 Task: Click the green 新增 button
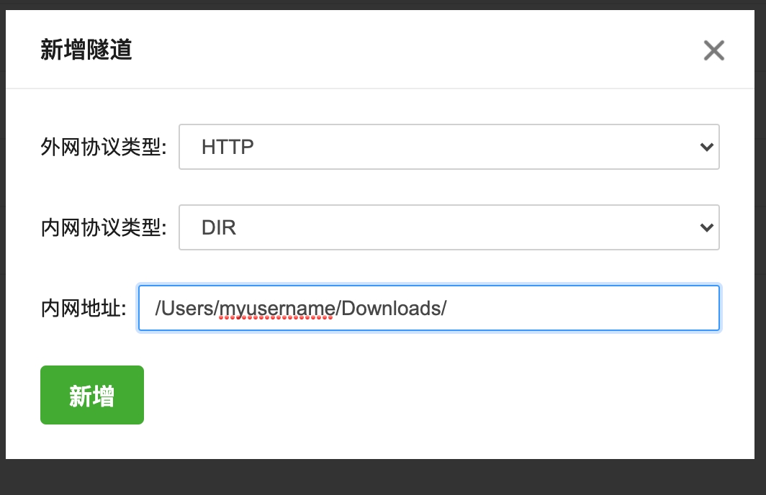point(92,395)
